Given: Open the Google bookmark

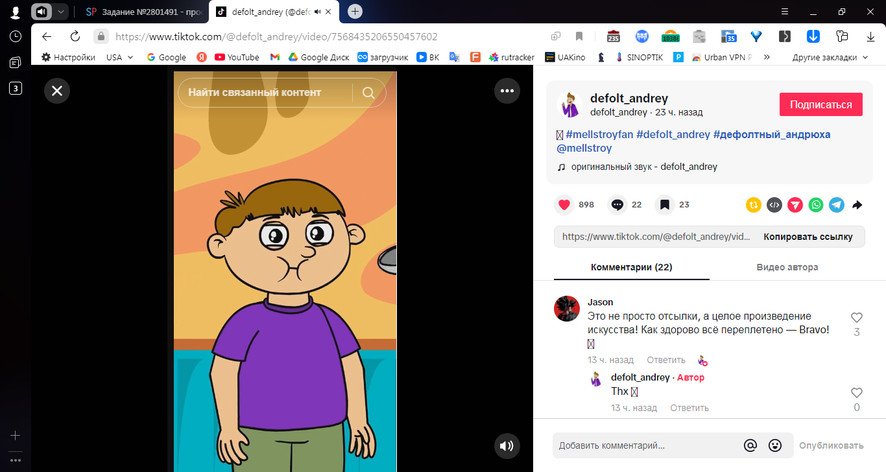Looking at the screenshot, I should pos(167,57).
